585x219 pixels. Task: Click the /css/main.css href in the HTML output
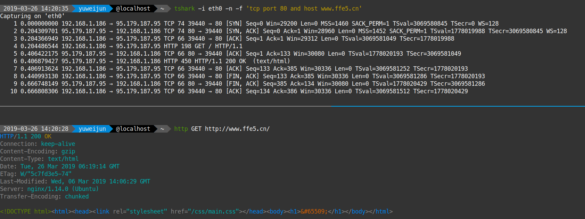213,211
